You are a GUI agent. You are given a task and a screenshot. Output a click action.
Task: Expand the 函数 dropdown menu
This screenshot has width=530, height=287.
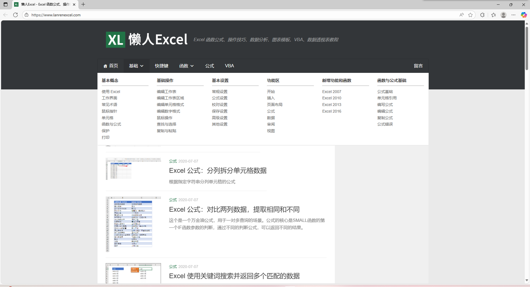[x=186, y=66]
